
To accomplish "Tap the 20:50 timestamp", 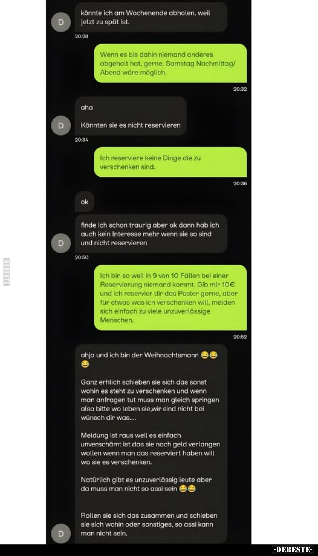I will 82,257.
